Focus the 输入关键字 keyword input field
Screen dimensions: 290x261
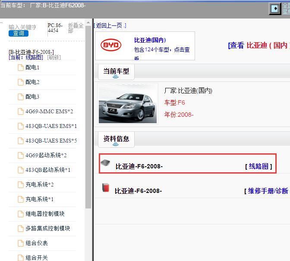[x=22, y=27]
